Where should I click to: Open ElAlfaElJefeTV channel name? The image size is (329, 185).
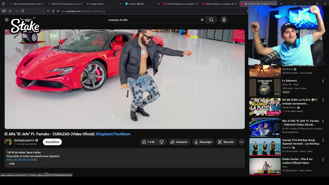click(24, 141)
